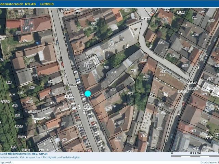Select building parcel label .162

[x=163, y=72]
